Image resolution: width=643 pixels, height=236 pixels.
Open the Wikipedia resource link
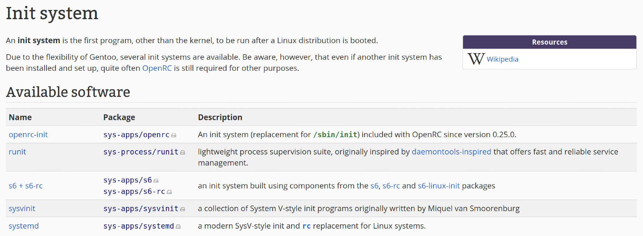click(502, 59)
